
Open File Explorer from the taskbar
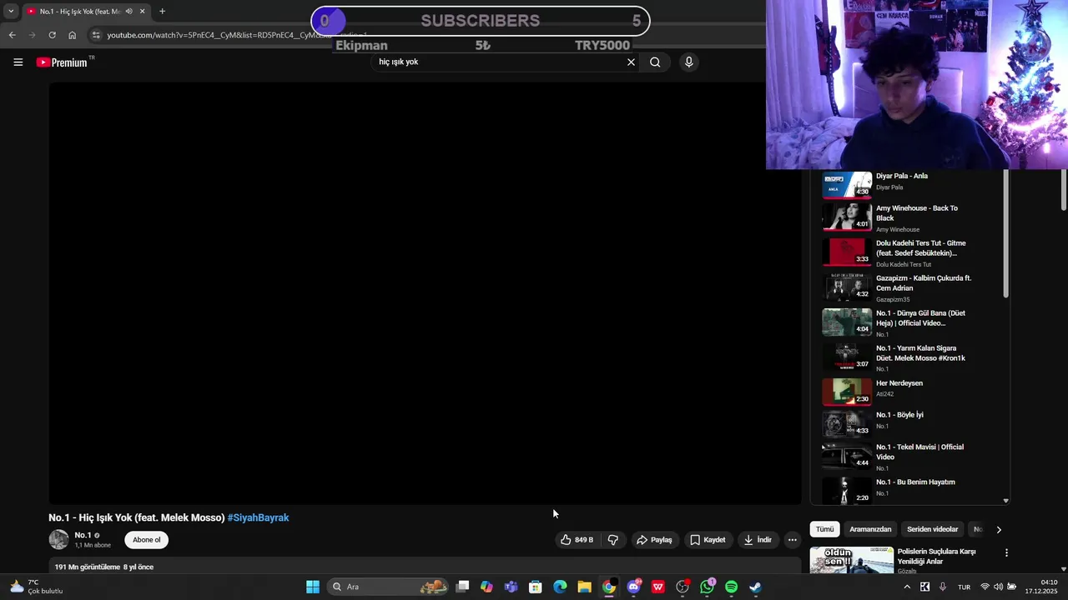[x=584, y=587]
